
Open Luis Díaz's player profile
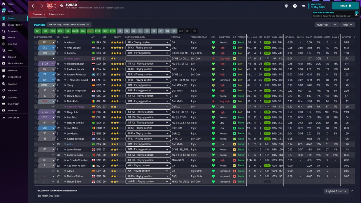pos(72,117)
